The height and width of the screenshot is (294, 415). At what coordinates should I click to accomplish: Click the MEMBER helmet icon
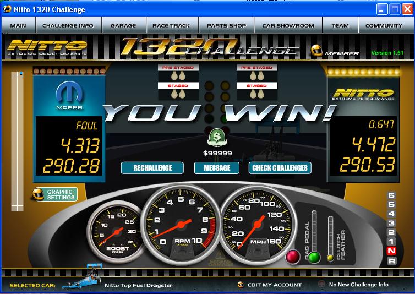[x=316, y=50]
